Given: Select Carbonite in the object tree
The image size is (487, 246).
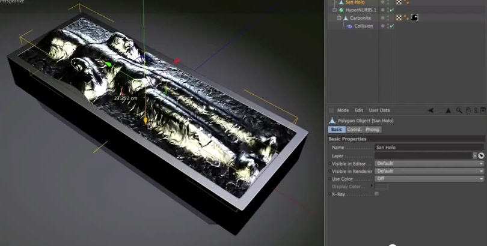Looking at the screenshot, I should click(361, 18).
